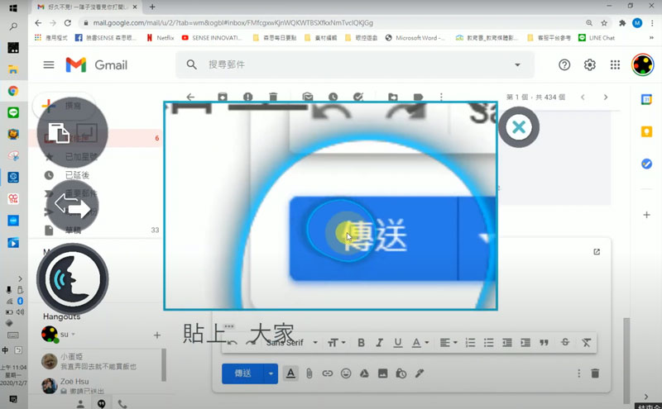This screenshot has height=409, width=662.
Task: Open Google apps grid
Action: click(x=615, y=64)
